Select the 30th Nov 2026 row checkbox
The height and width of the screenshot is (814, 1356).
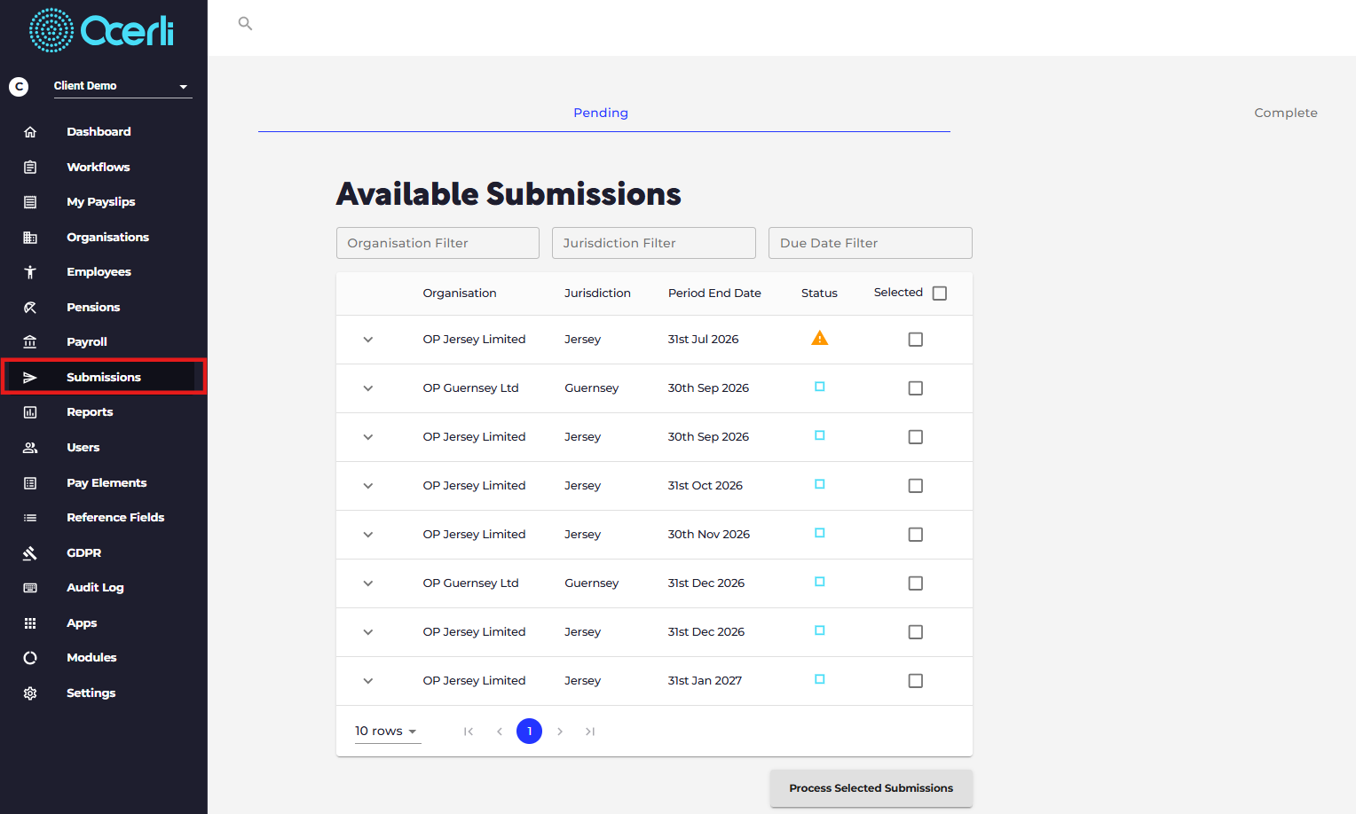[916, 535]
